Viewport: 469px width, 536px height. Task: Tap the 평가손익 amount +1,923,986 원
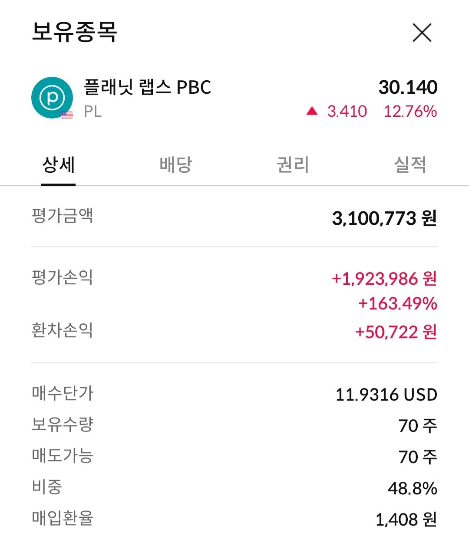[384, 279]
